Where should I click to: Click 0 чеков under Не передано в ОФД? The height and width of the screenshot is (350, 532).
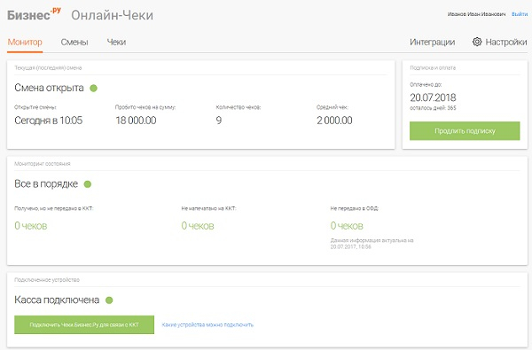point(347,226)
